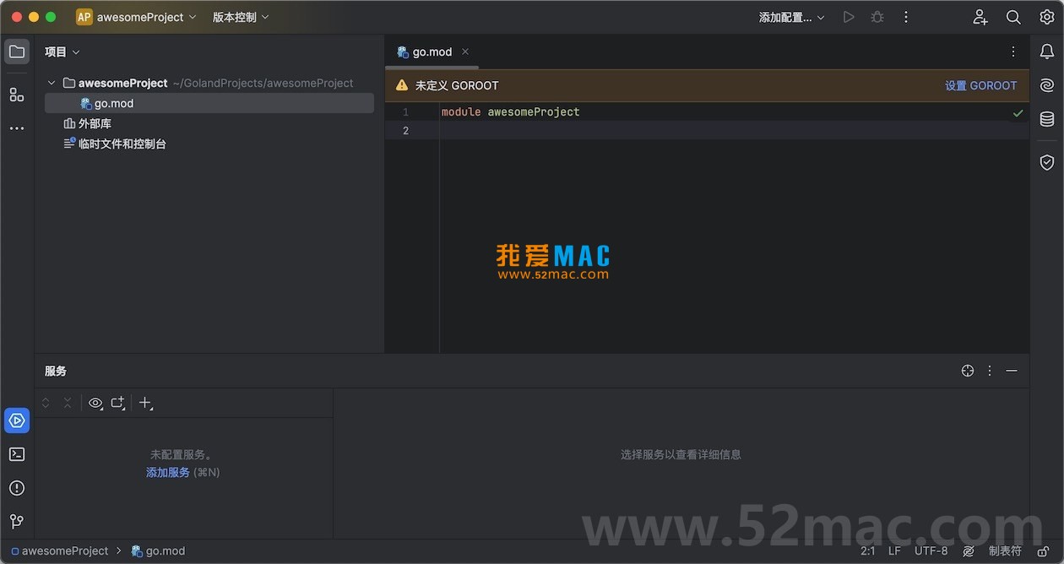
Task: Click the 'module awesomeProject' code line
Action: (511, 111)
